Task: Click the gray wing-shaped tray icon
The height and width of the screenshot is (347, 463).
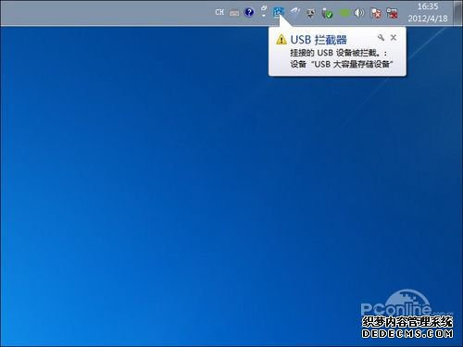Action: click(x=295, y=12)
